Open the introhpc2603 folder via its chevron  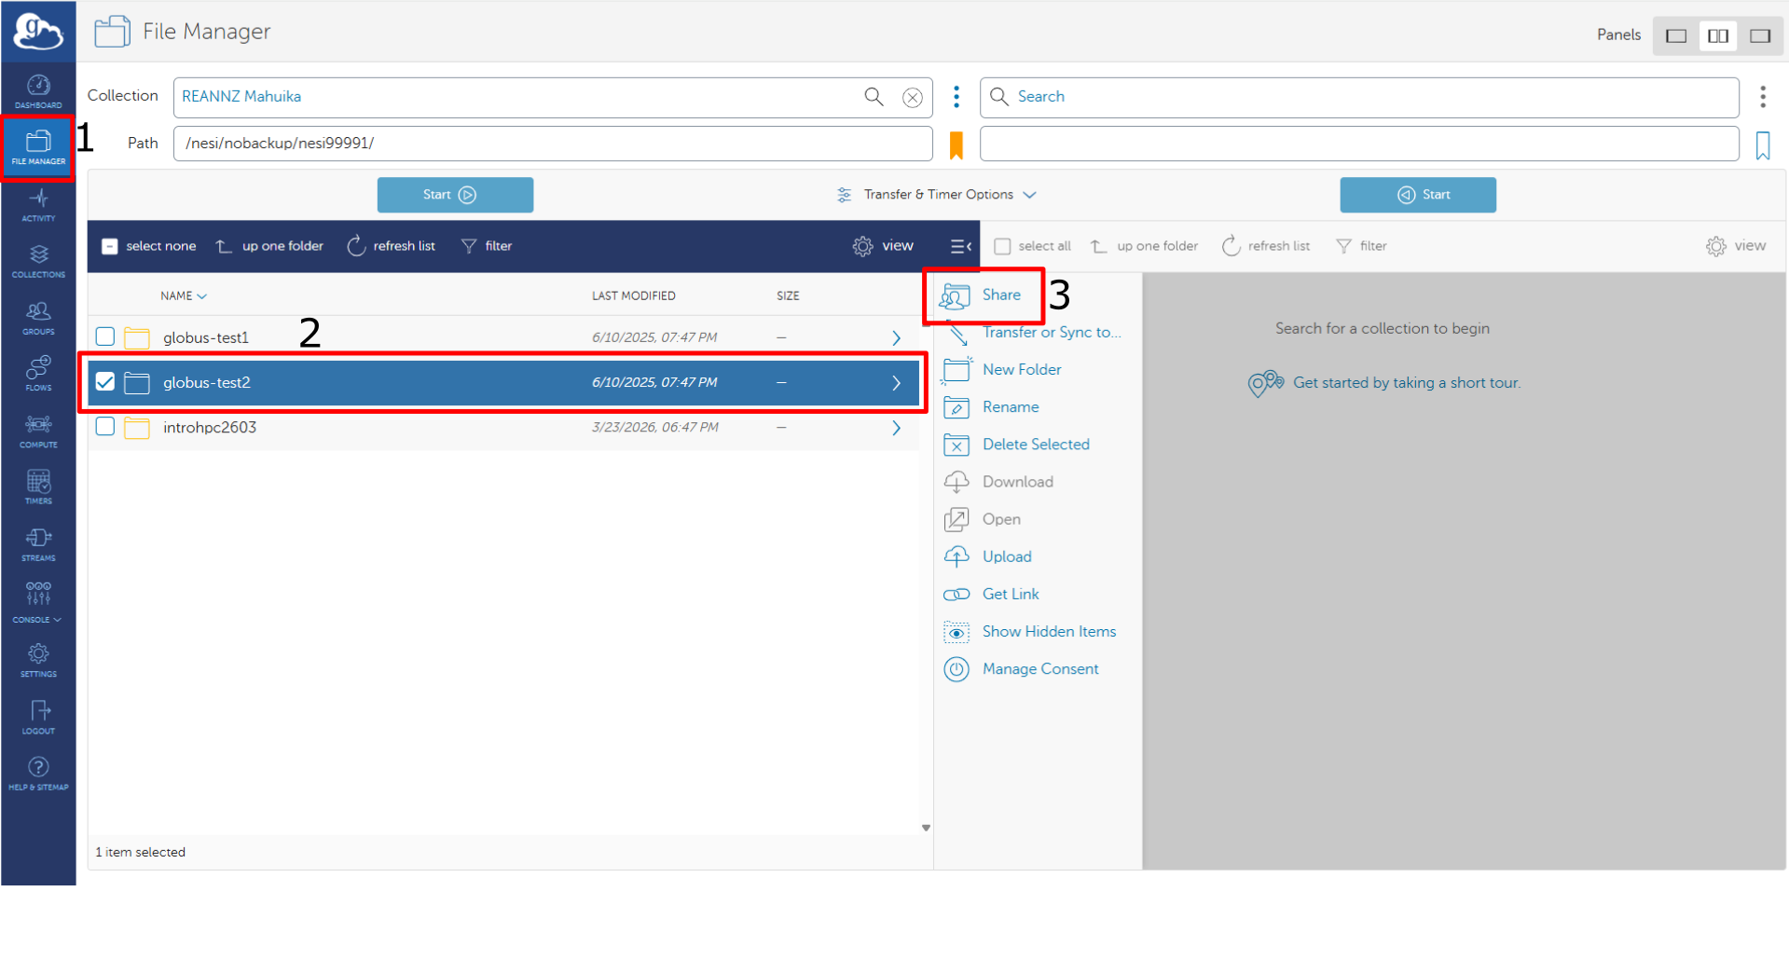point(896,428)
